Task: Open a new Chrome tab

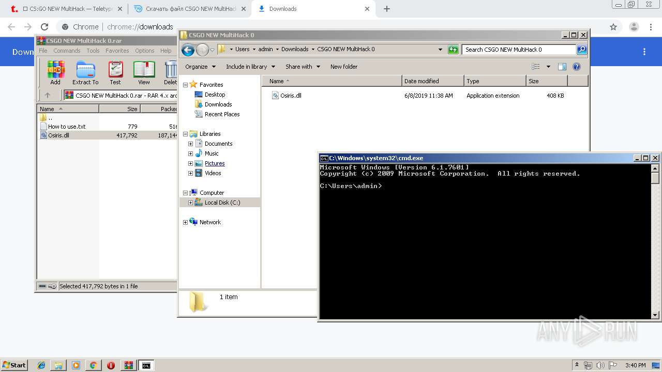Action: [x=387, y=9]
